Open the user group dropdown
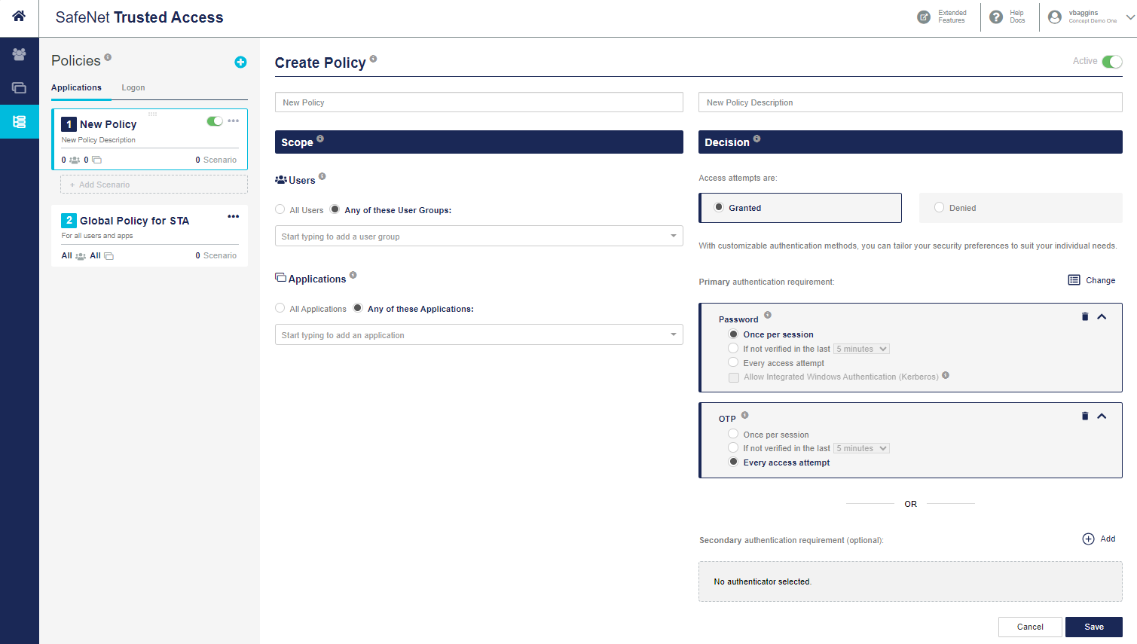The image size is (1137, 644). [479, 236]
